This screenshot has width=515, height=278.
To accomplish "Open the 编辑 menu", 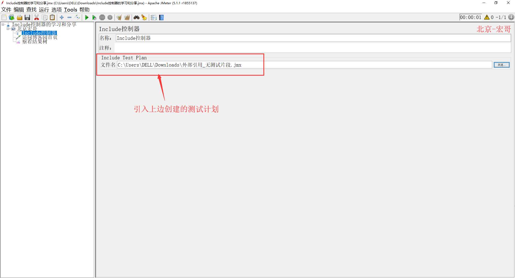I will point(19,10).
